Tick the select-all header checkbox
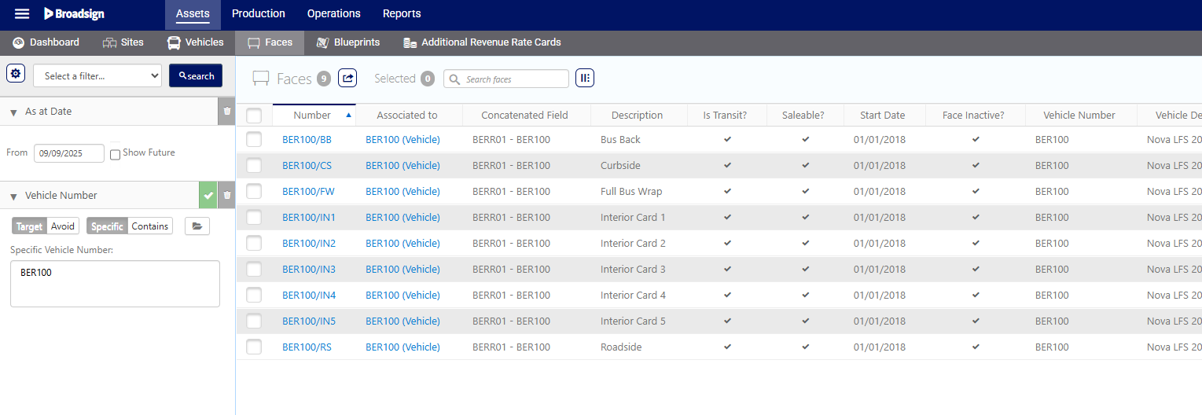Viewport: 1202px width, 415px height. click(x=254, y=116)
